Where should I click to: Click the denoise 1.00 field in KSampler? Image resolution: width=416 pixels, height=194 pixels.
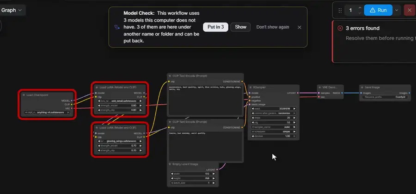coord(274,136)
